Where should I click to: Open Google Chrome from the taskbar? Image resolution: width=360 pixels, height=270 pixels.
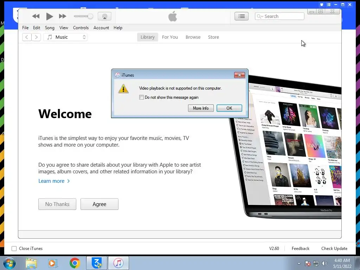[75, 263]
